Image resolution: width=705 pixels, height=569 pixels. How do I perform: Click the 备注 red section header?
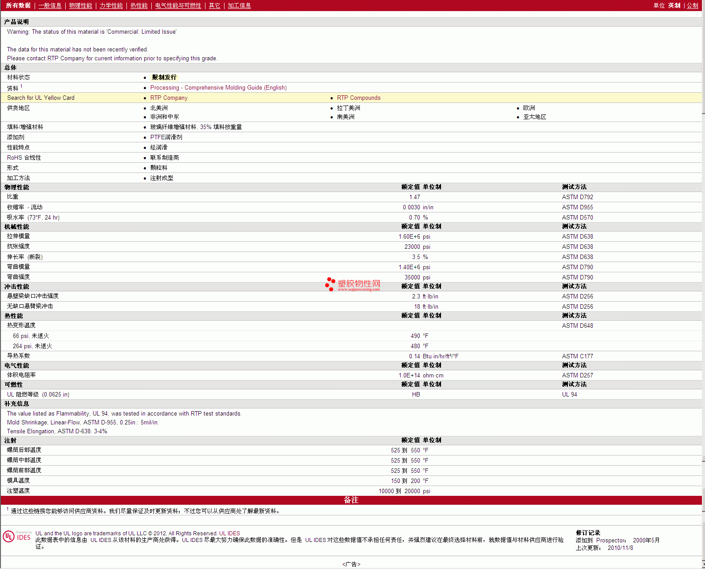coord(351,500)
